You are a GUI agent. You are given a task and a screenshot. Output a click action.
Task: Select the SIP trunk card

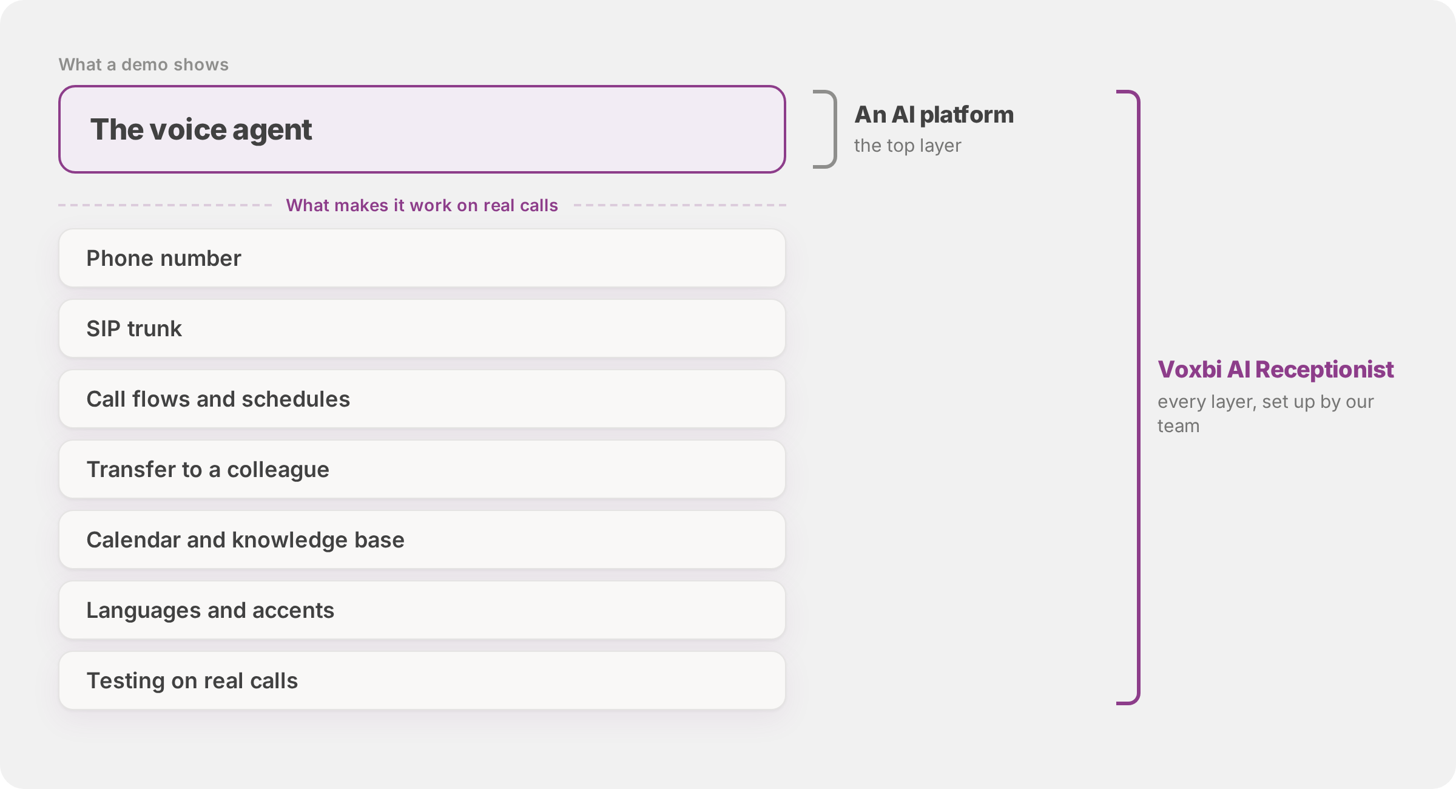[x=422, y=328]
